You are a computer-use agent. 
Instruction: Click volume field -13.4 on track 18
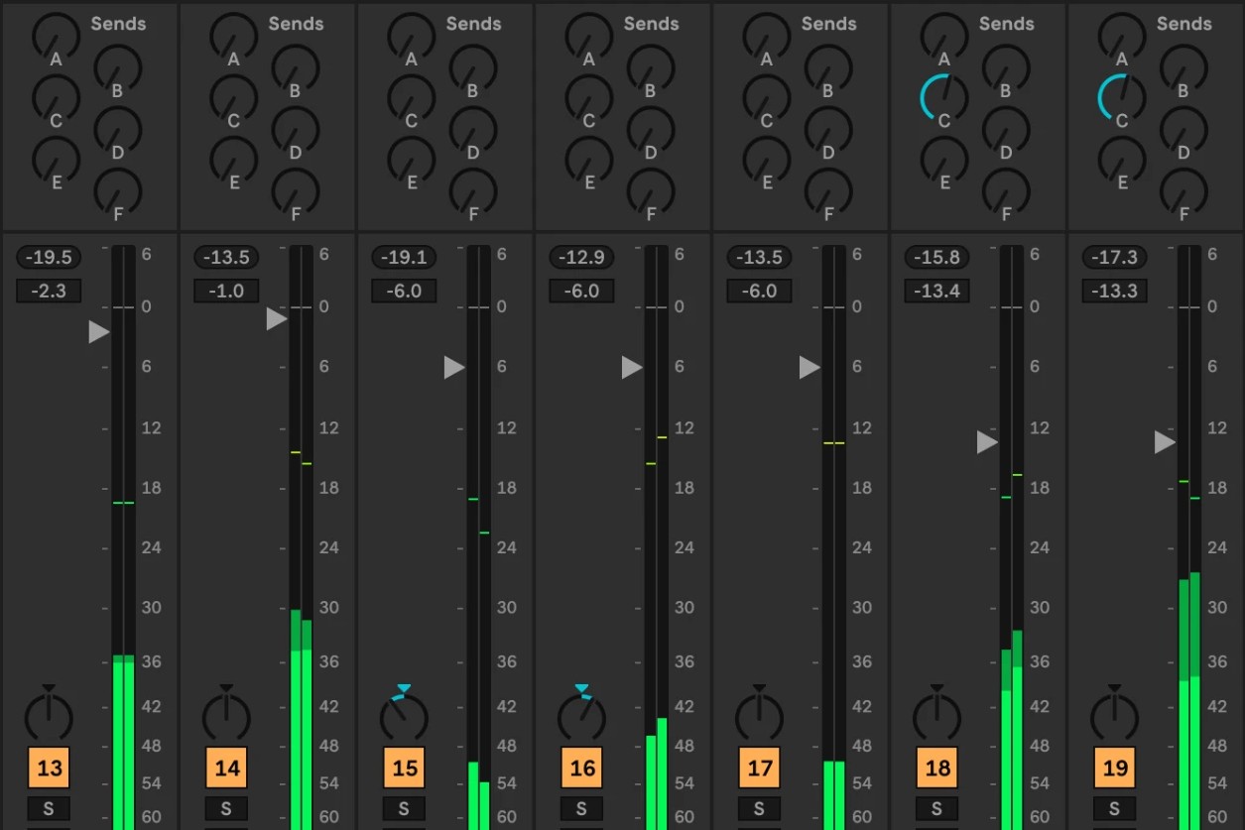[x=936, y=292]
